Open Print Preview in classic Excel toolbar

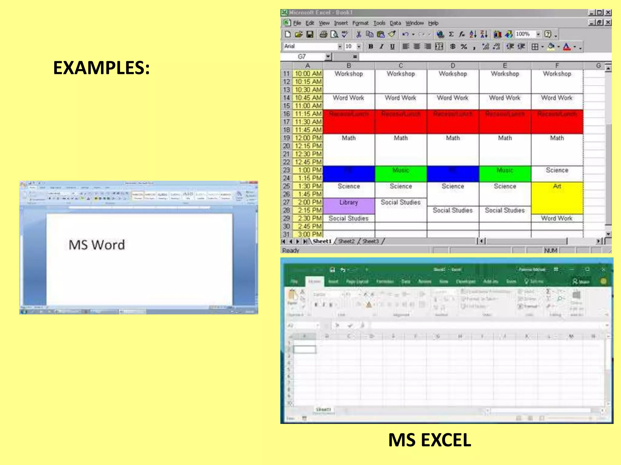(334, 34)
